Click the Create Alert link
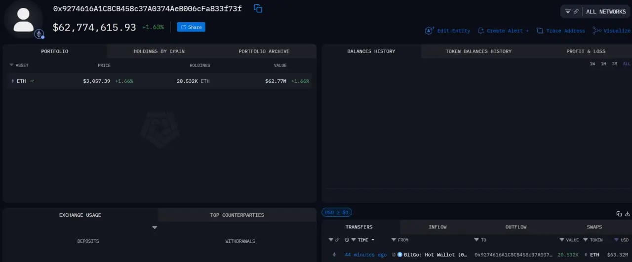 503,31
